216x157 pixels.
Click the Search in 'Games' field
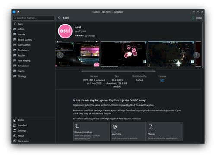pyautogui.click(x=33, y=18)
